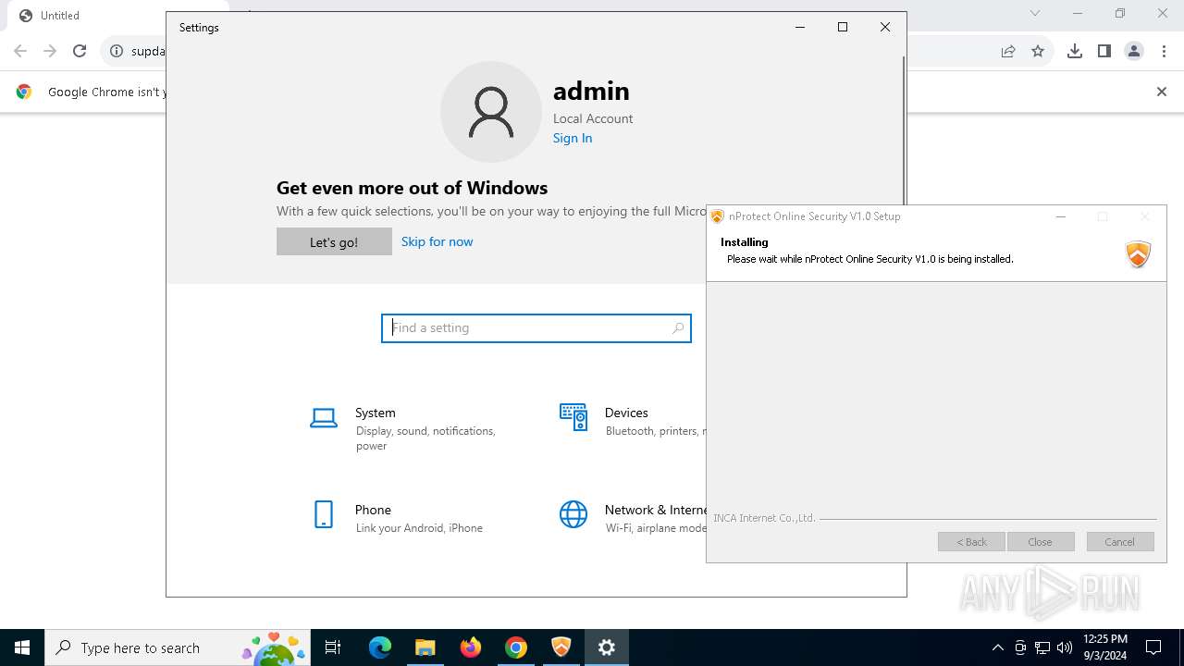Click the Chrome site information icon
Image resolution: width=1184 pixels, height=666 pixels.
(117, 51)
